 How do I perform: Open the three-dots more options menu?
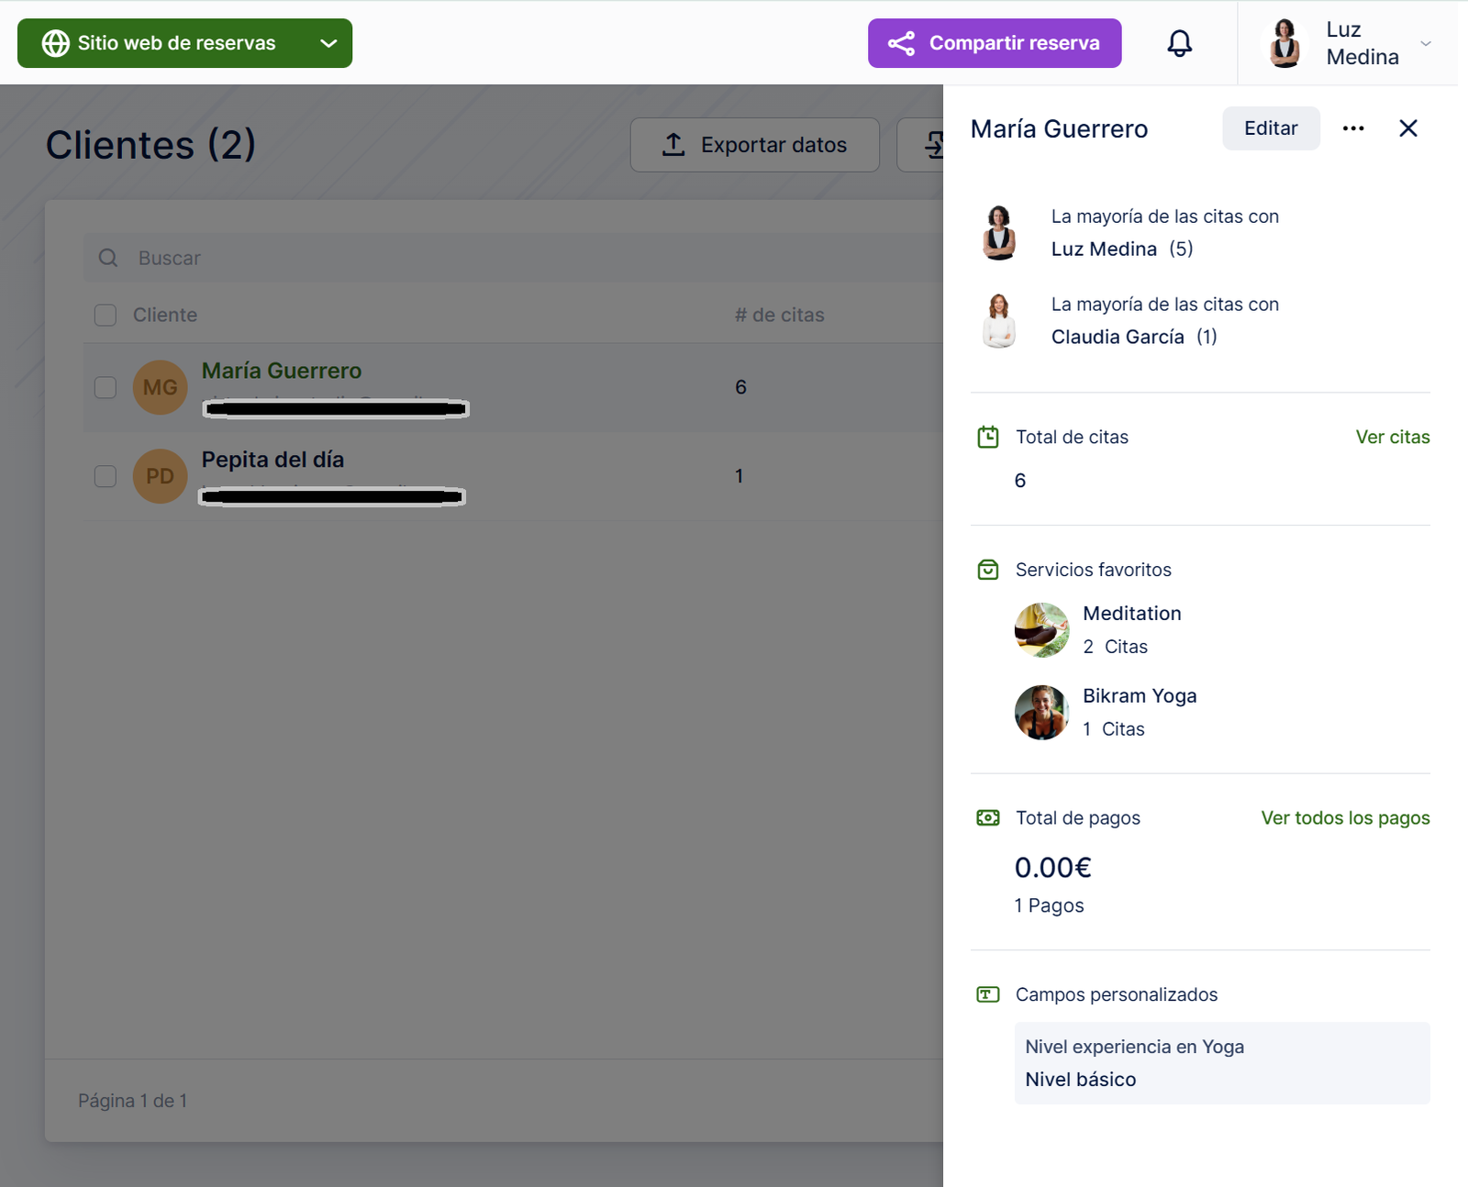[x=1352, y=128]
